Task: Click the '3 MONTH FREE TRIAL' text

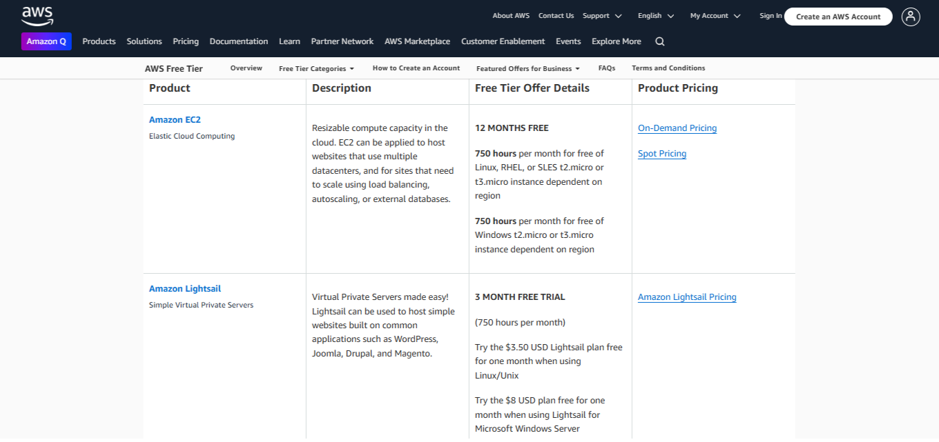Action: (x=520, y=297)
